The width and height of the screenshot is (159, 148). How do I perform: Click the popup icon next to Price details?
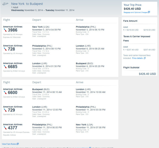tap(145, 58)
